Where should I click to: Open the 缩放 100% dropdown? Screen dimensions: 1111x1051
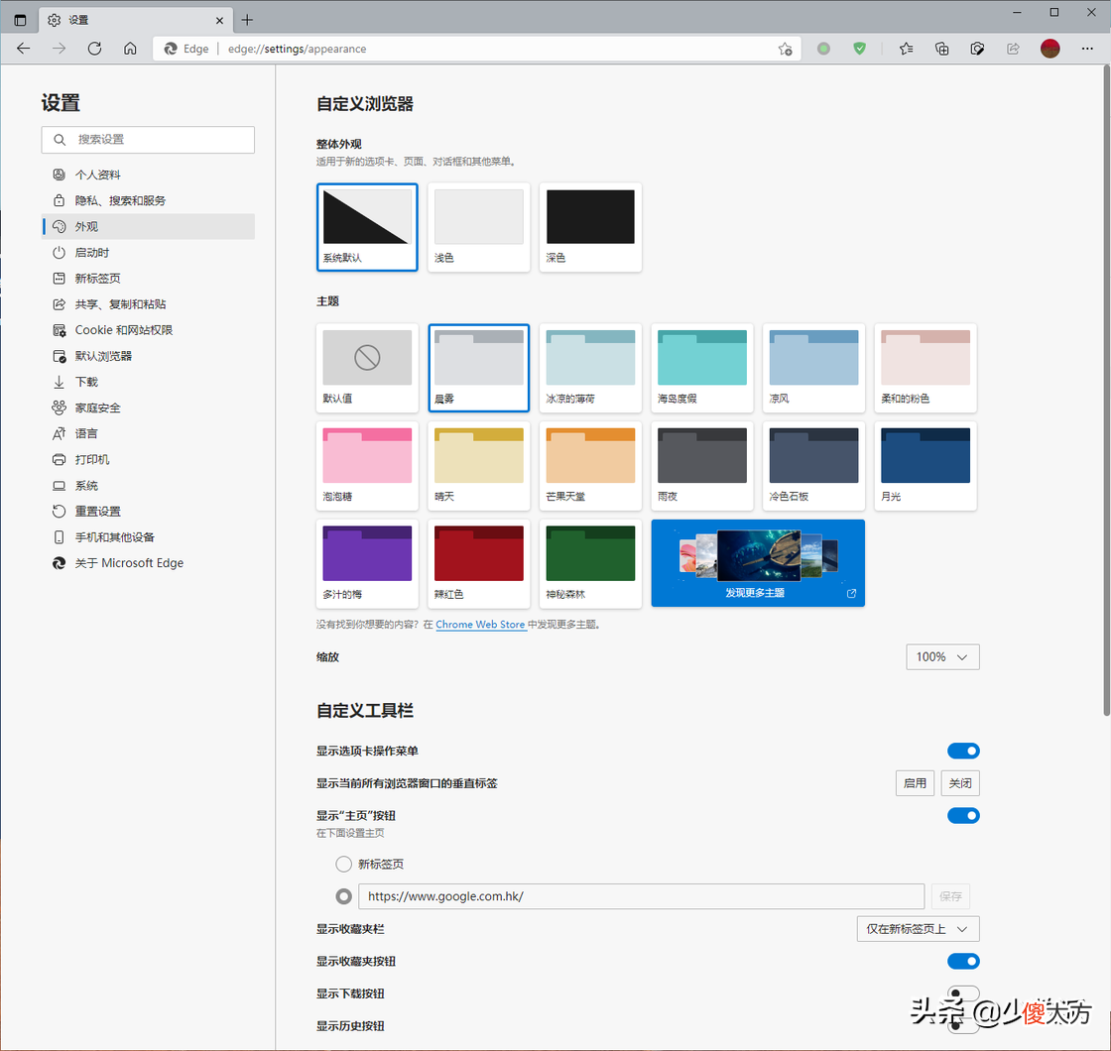[x=942, y=657]
